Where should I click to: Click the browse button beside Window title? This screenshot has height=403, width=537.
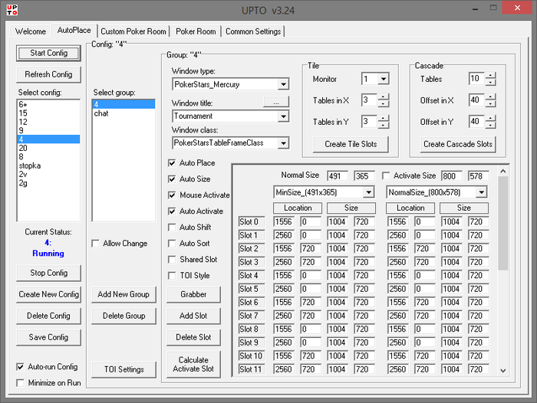[x=275, y=101]
